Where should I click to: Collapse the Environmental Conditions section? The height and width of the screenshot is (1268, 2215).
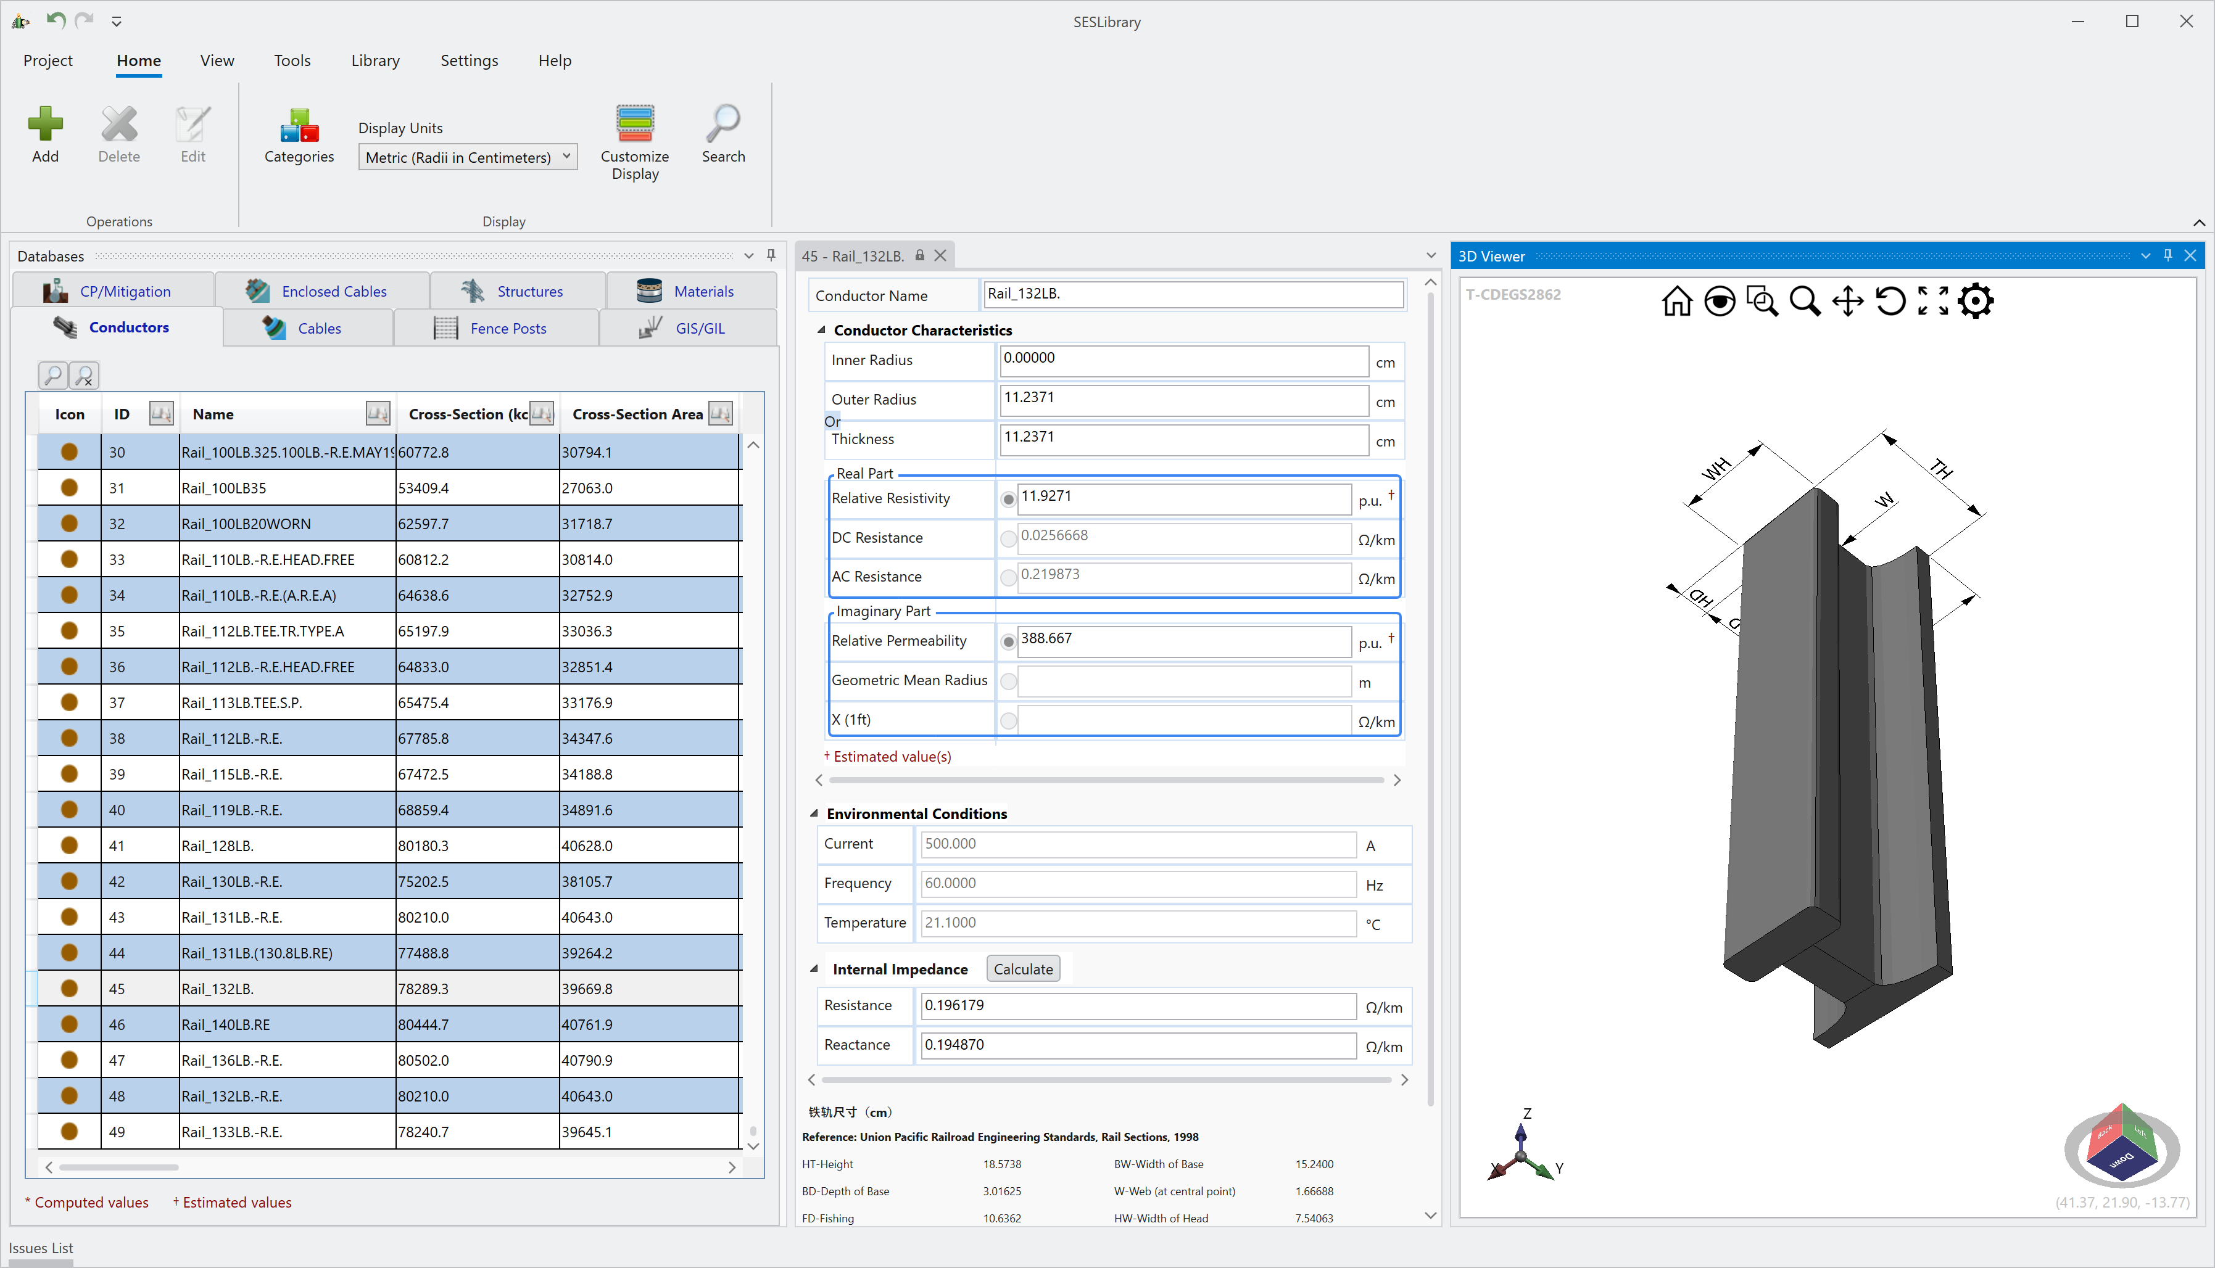coord(814,813)
